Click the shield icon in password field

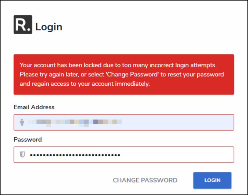pyautogui.click(x=23, y=155)
